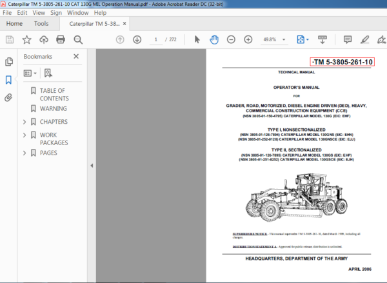
Task: Choose the Selection arrow tool
Action: 197,39
